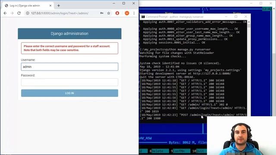Close the Chrome browser window
Screen dimensions: 276x155
tap(134, 3)
